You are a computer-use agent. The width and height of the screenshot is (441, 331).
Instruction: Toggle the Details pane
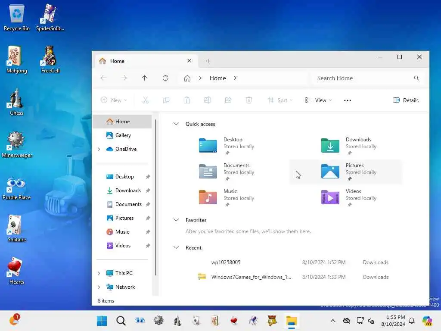coord(406,100)
